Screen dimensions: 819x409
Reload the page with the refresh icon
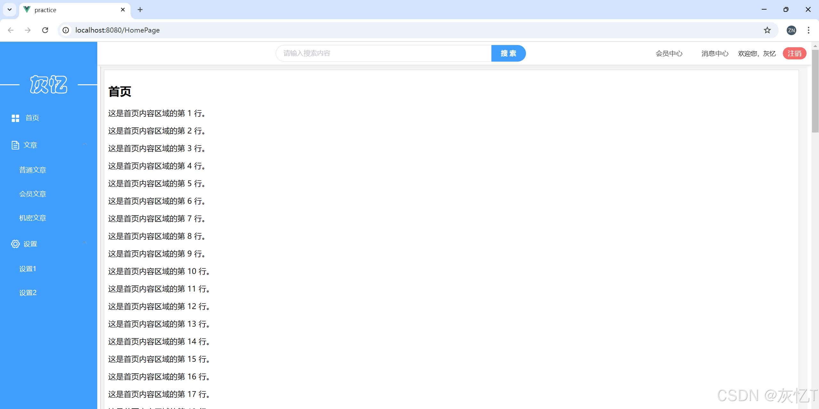(45, 30)
